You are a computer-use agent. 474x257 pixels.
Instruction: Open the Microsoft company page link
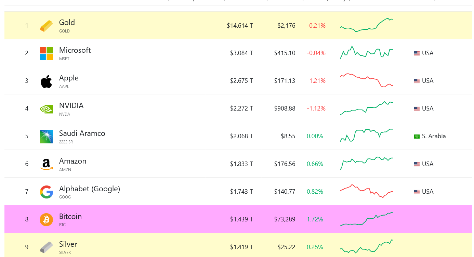(75, 50)
